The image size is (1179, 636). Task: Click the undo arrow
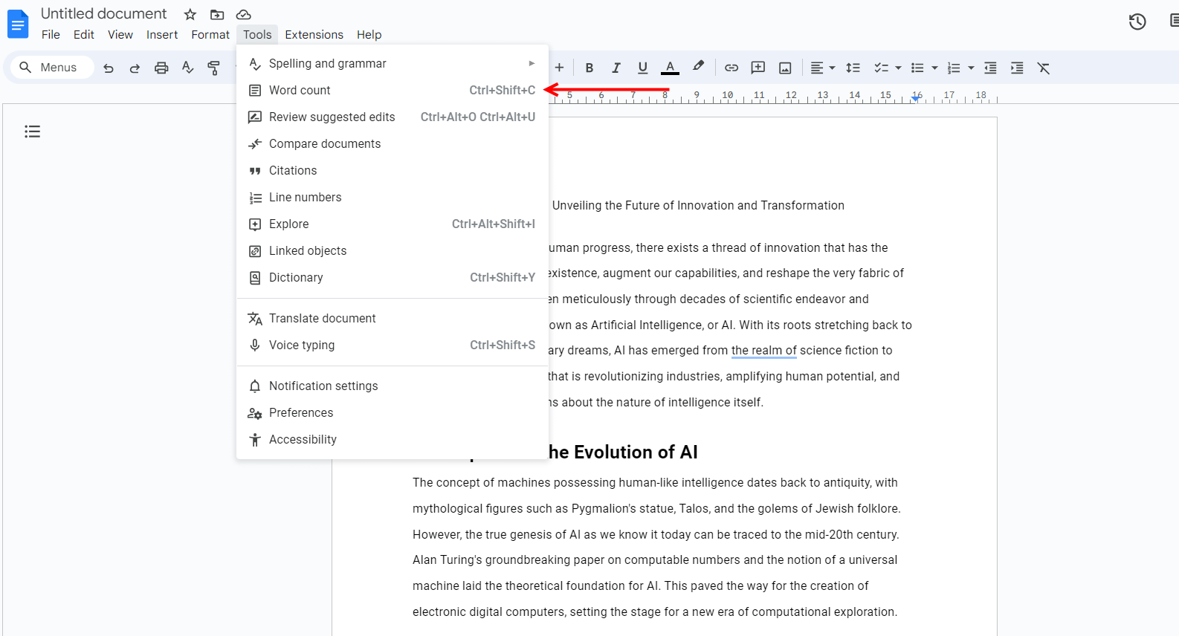click(x=109, y=68)
